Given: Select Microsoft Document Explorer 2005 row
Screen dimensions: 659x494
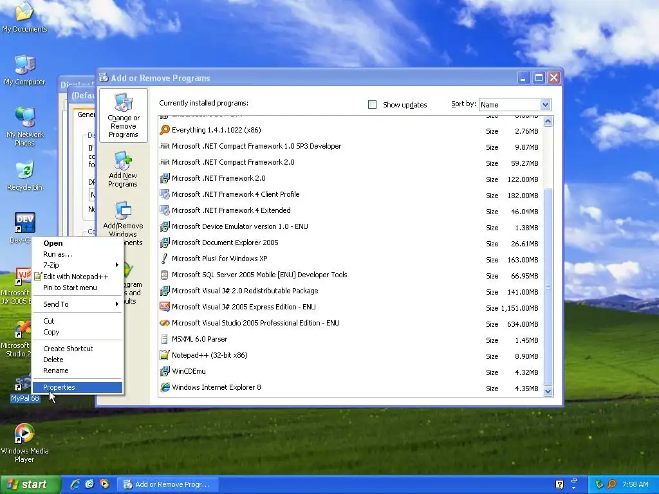Looking at the screenshot, I should pos(349,242).
